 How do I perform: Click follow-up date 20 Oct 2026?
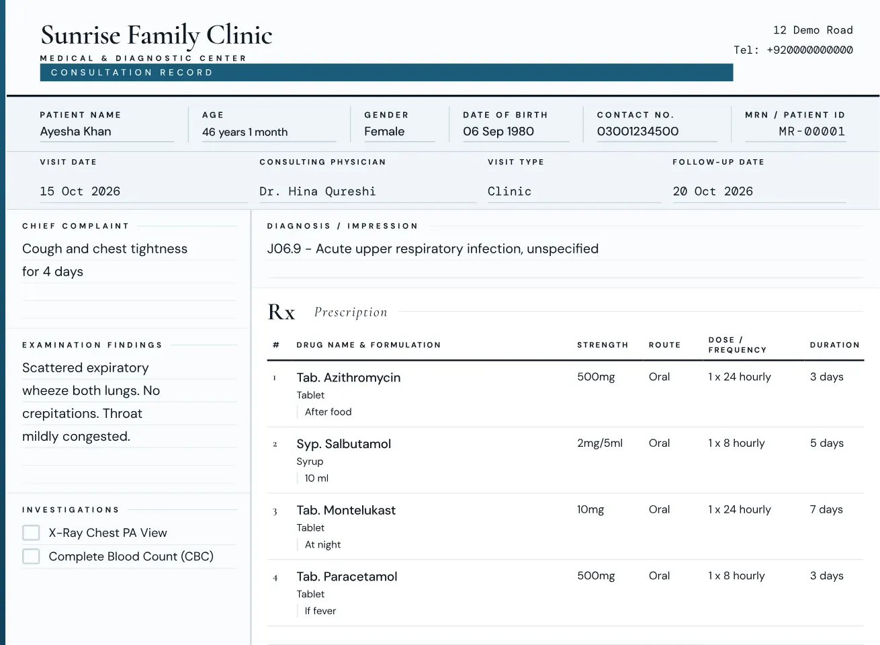pos(759,191)
